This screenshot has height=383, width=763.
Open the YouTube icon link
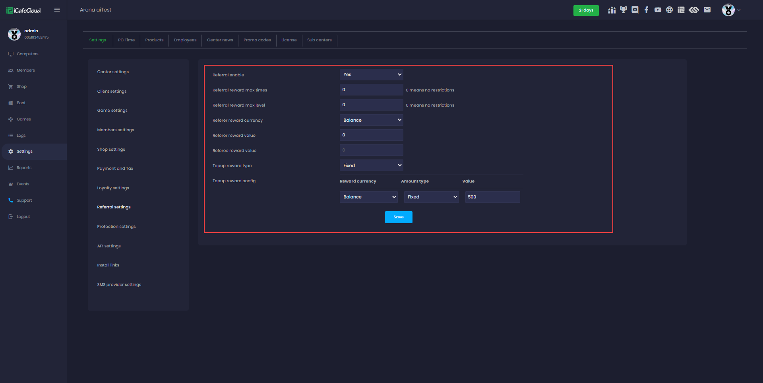pos(658,10)
